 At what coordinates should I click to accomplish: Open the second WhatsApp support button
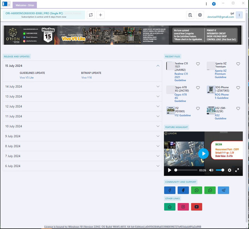tap(210, 190)
